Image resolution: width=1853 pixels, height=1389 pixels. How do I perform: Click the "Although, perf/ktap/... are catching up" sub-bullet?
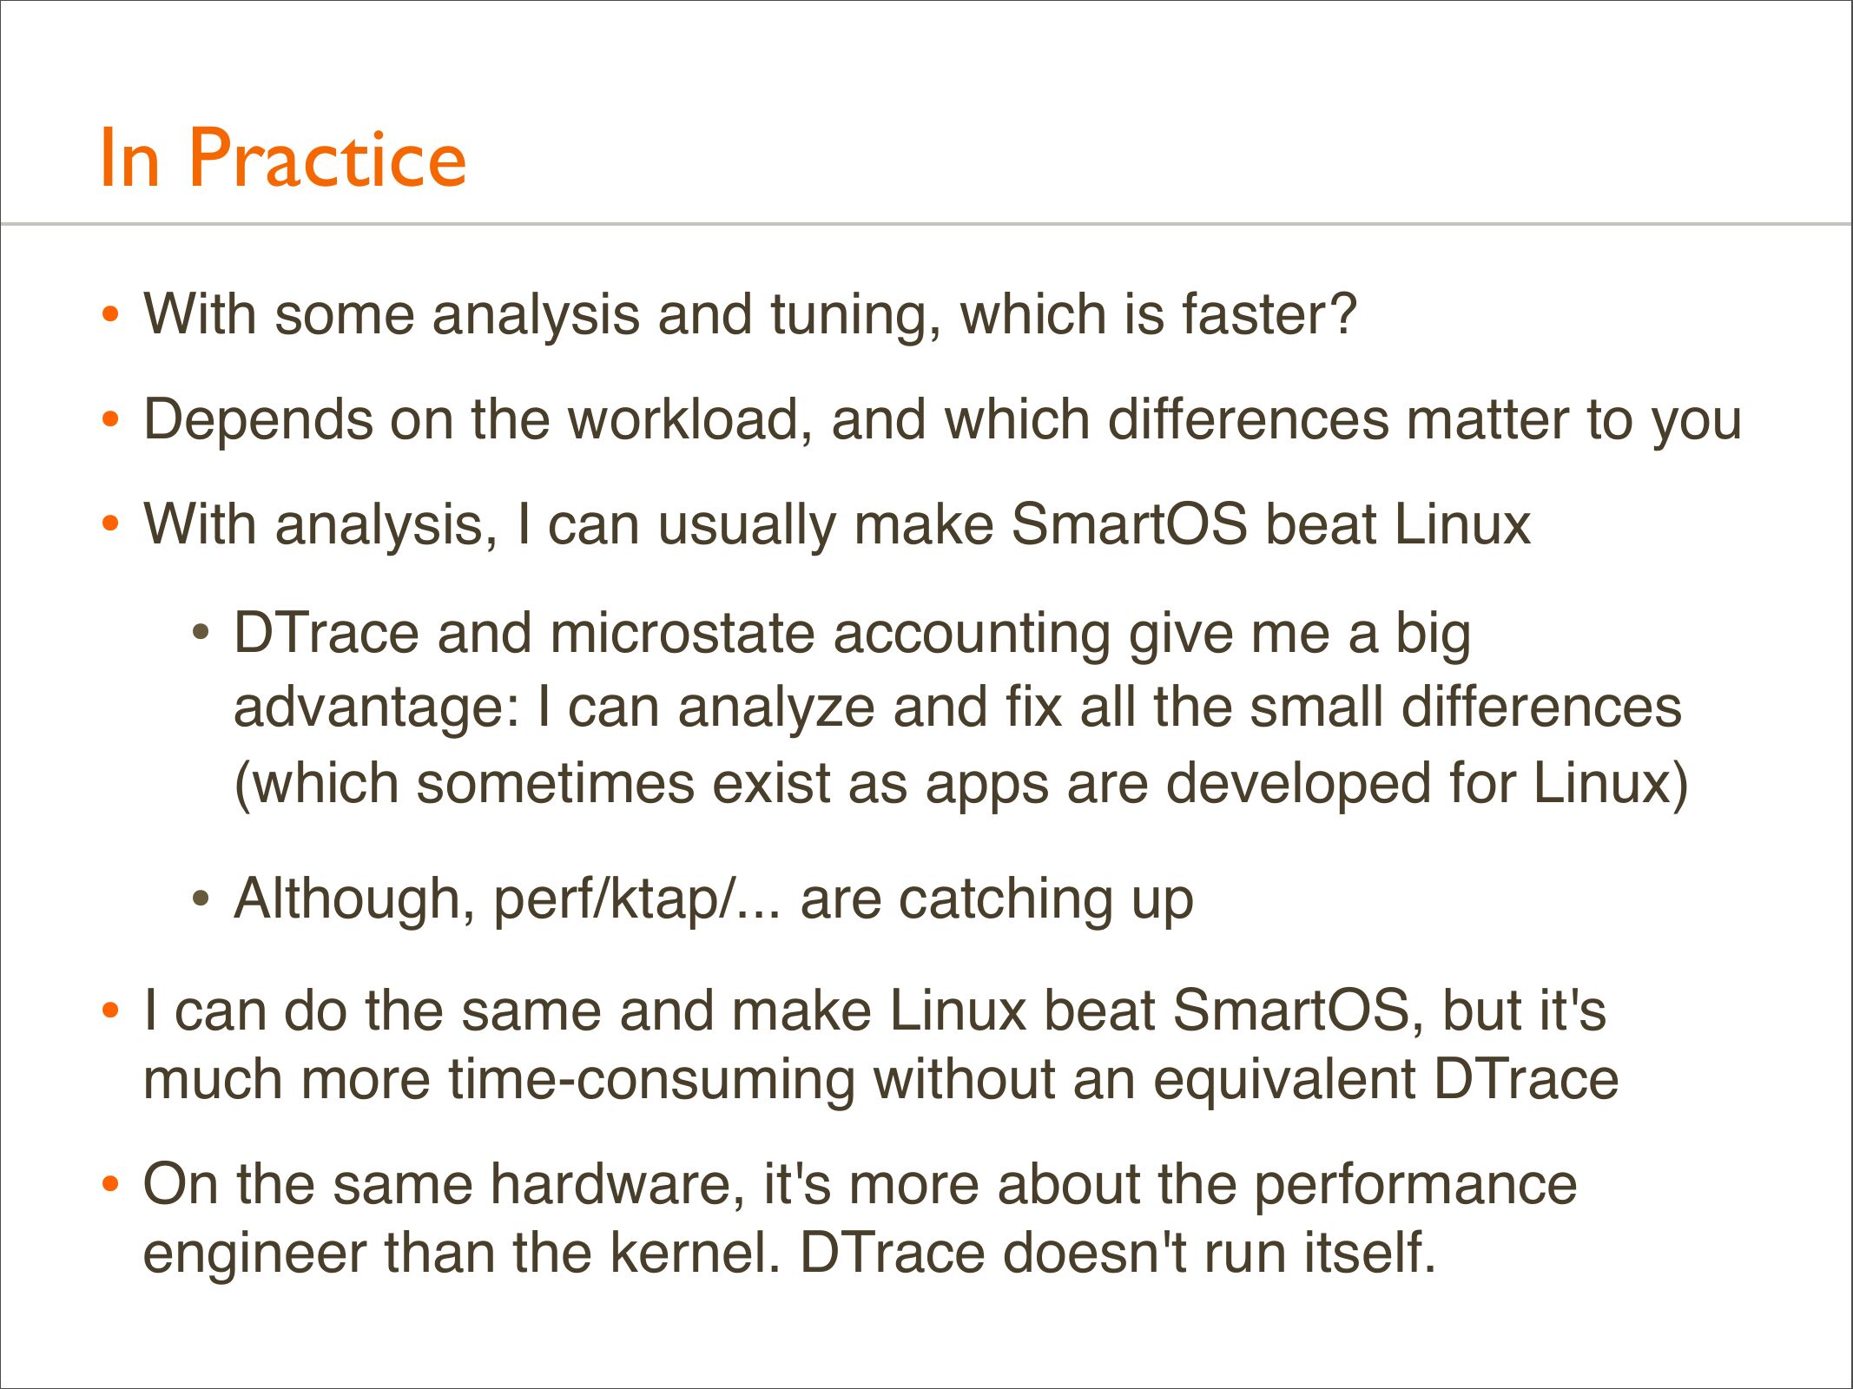click(713, 899)
